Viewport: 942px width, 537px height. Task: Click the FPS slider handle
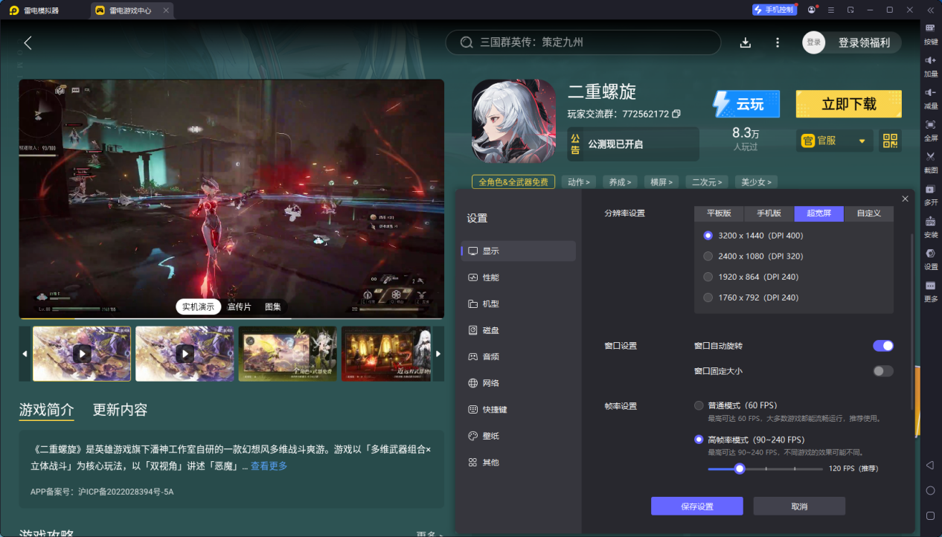click(x=740, y=469)
